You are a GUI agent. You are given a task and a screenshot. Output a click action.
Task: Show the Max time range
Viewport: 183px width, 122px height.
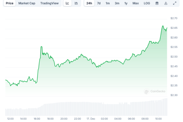(135, 3)
